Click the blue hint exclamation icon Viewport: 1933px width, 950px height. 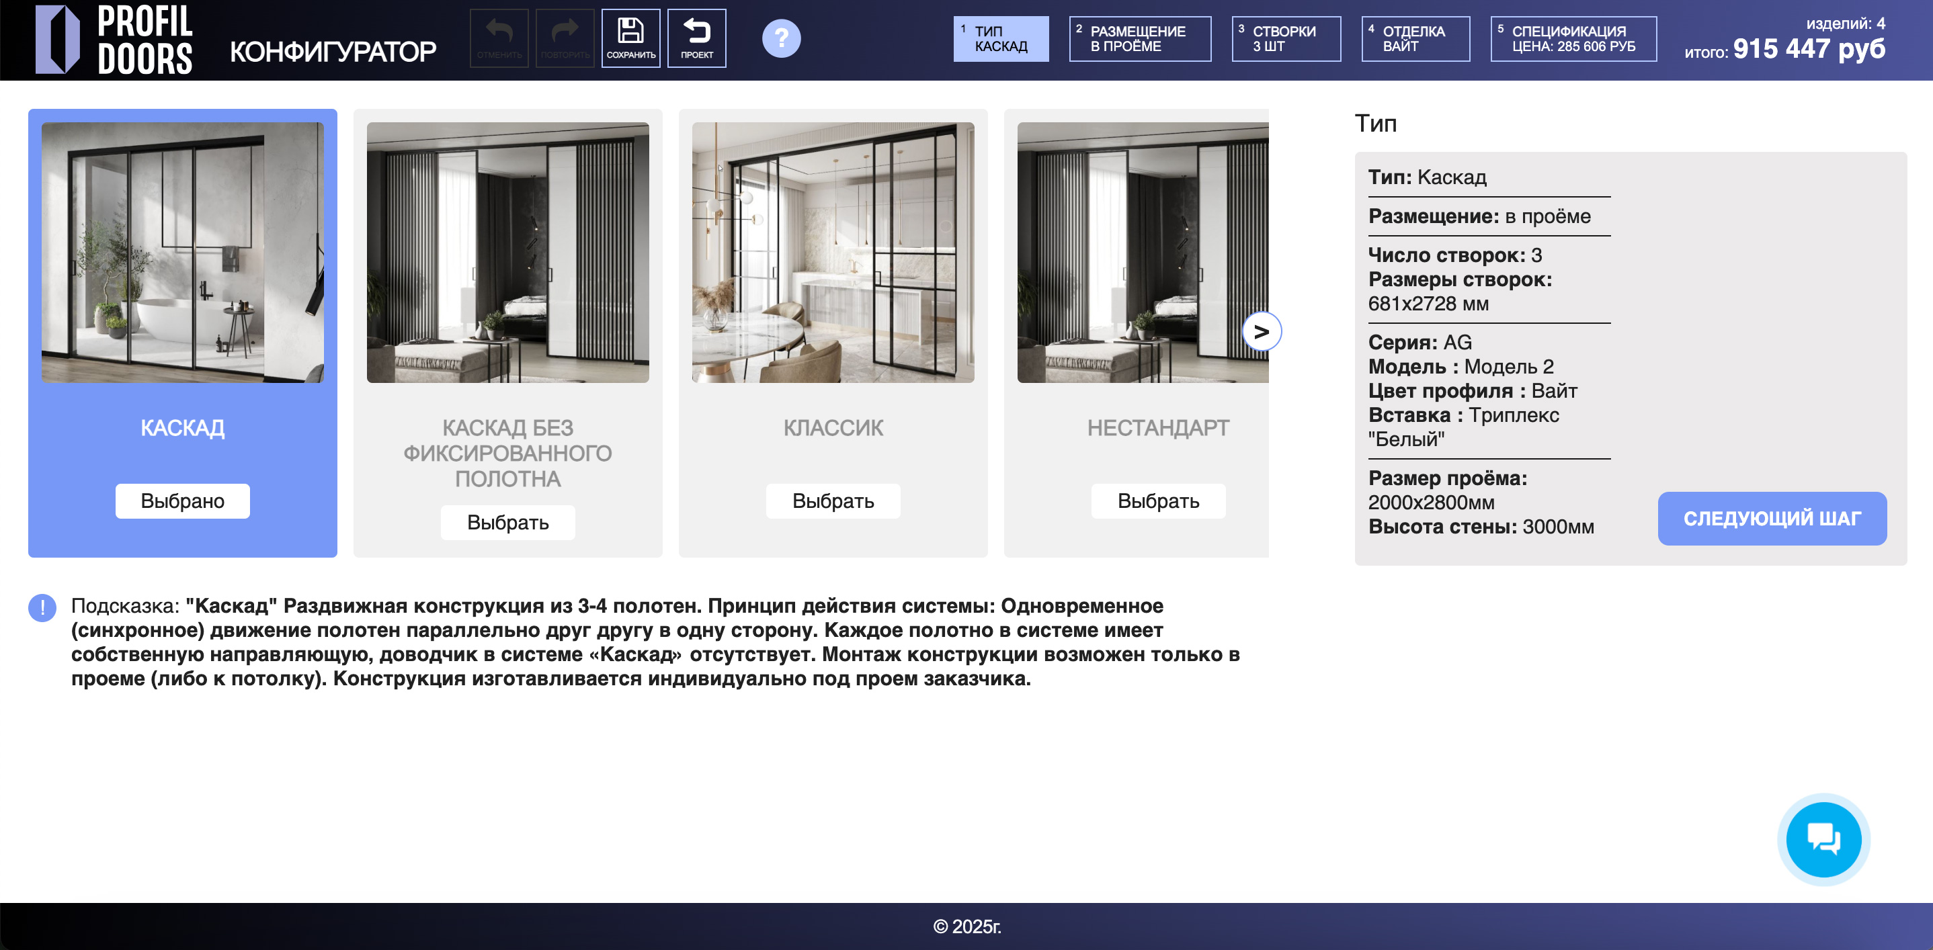click(42, 607)
